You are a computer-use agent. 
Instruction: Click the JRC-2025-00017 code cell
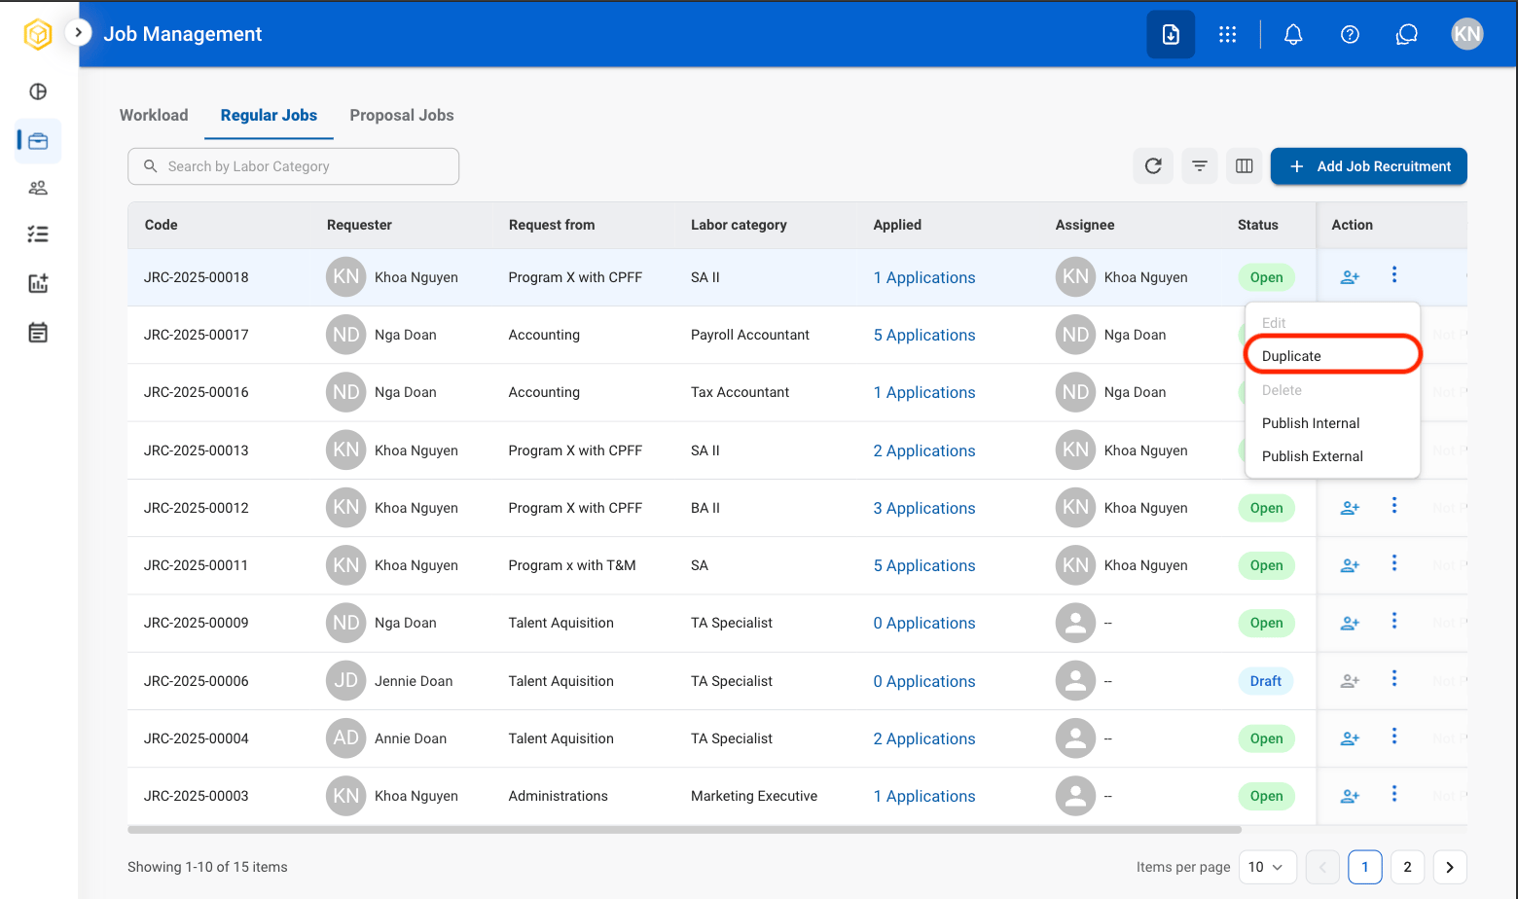(197, 335)
